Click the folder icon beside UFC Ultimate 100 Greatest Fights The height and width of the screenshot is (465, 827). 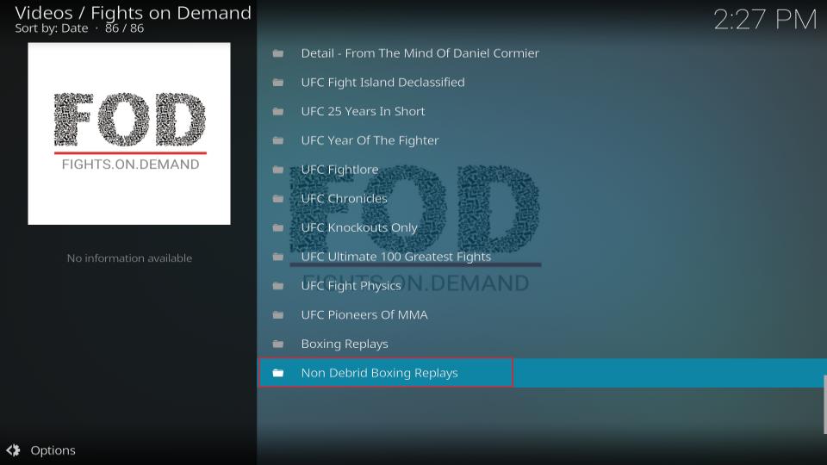(278, 257)
